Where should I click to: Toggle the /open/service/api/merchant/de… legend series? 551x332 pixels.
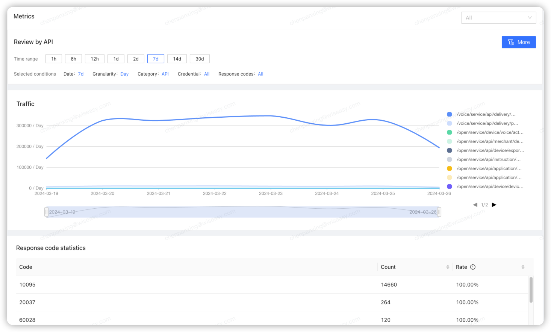485,141
